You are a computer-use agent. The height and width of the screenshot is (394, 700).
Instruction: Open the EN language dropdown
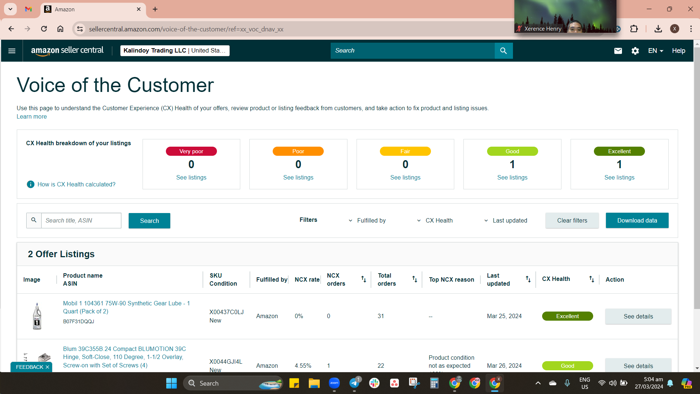coord(656,51)
